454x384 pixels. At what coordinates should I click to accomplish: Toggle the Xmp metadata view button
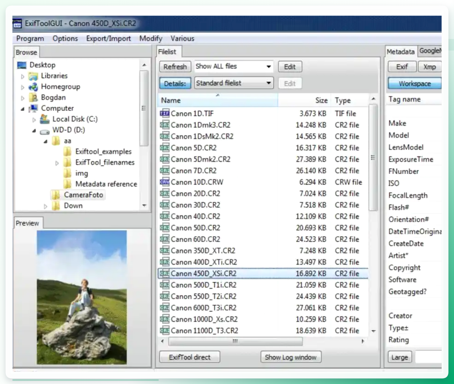[430, 67]
